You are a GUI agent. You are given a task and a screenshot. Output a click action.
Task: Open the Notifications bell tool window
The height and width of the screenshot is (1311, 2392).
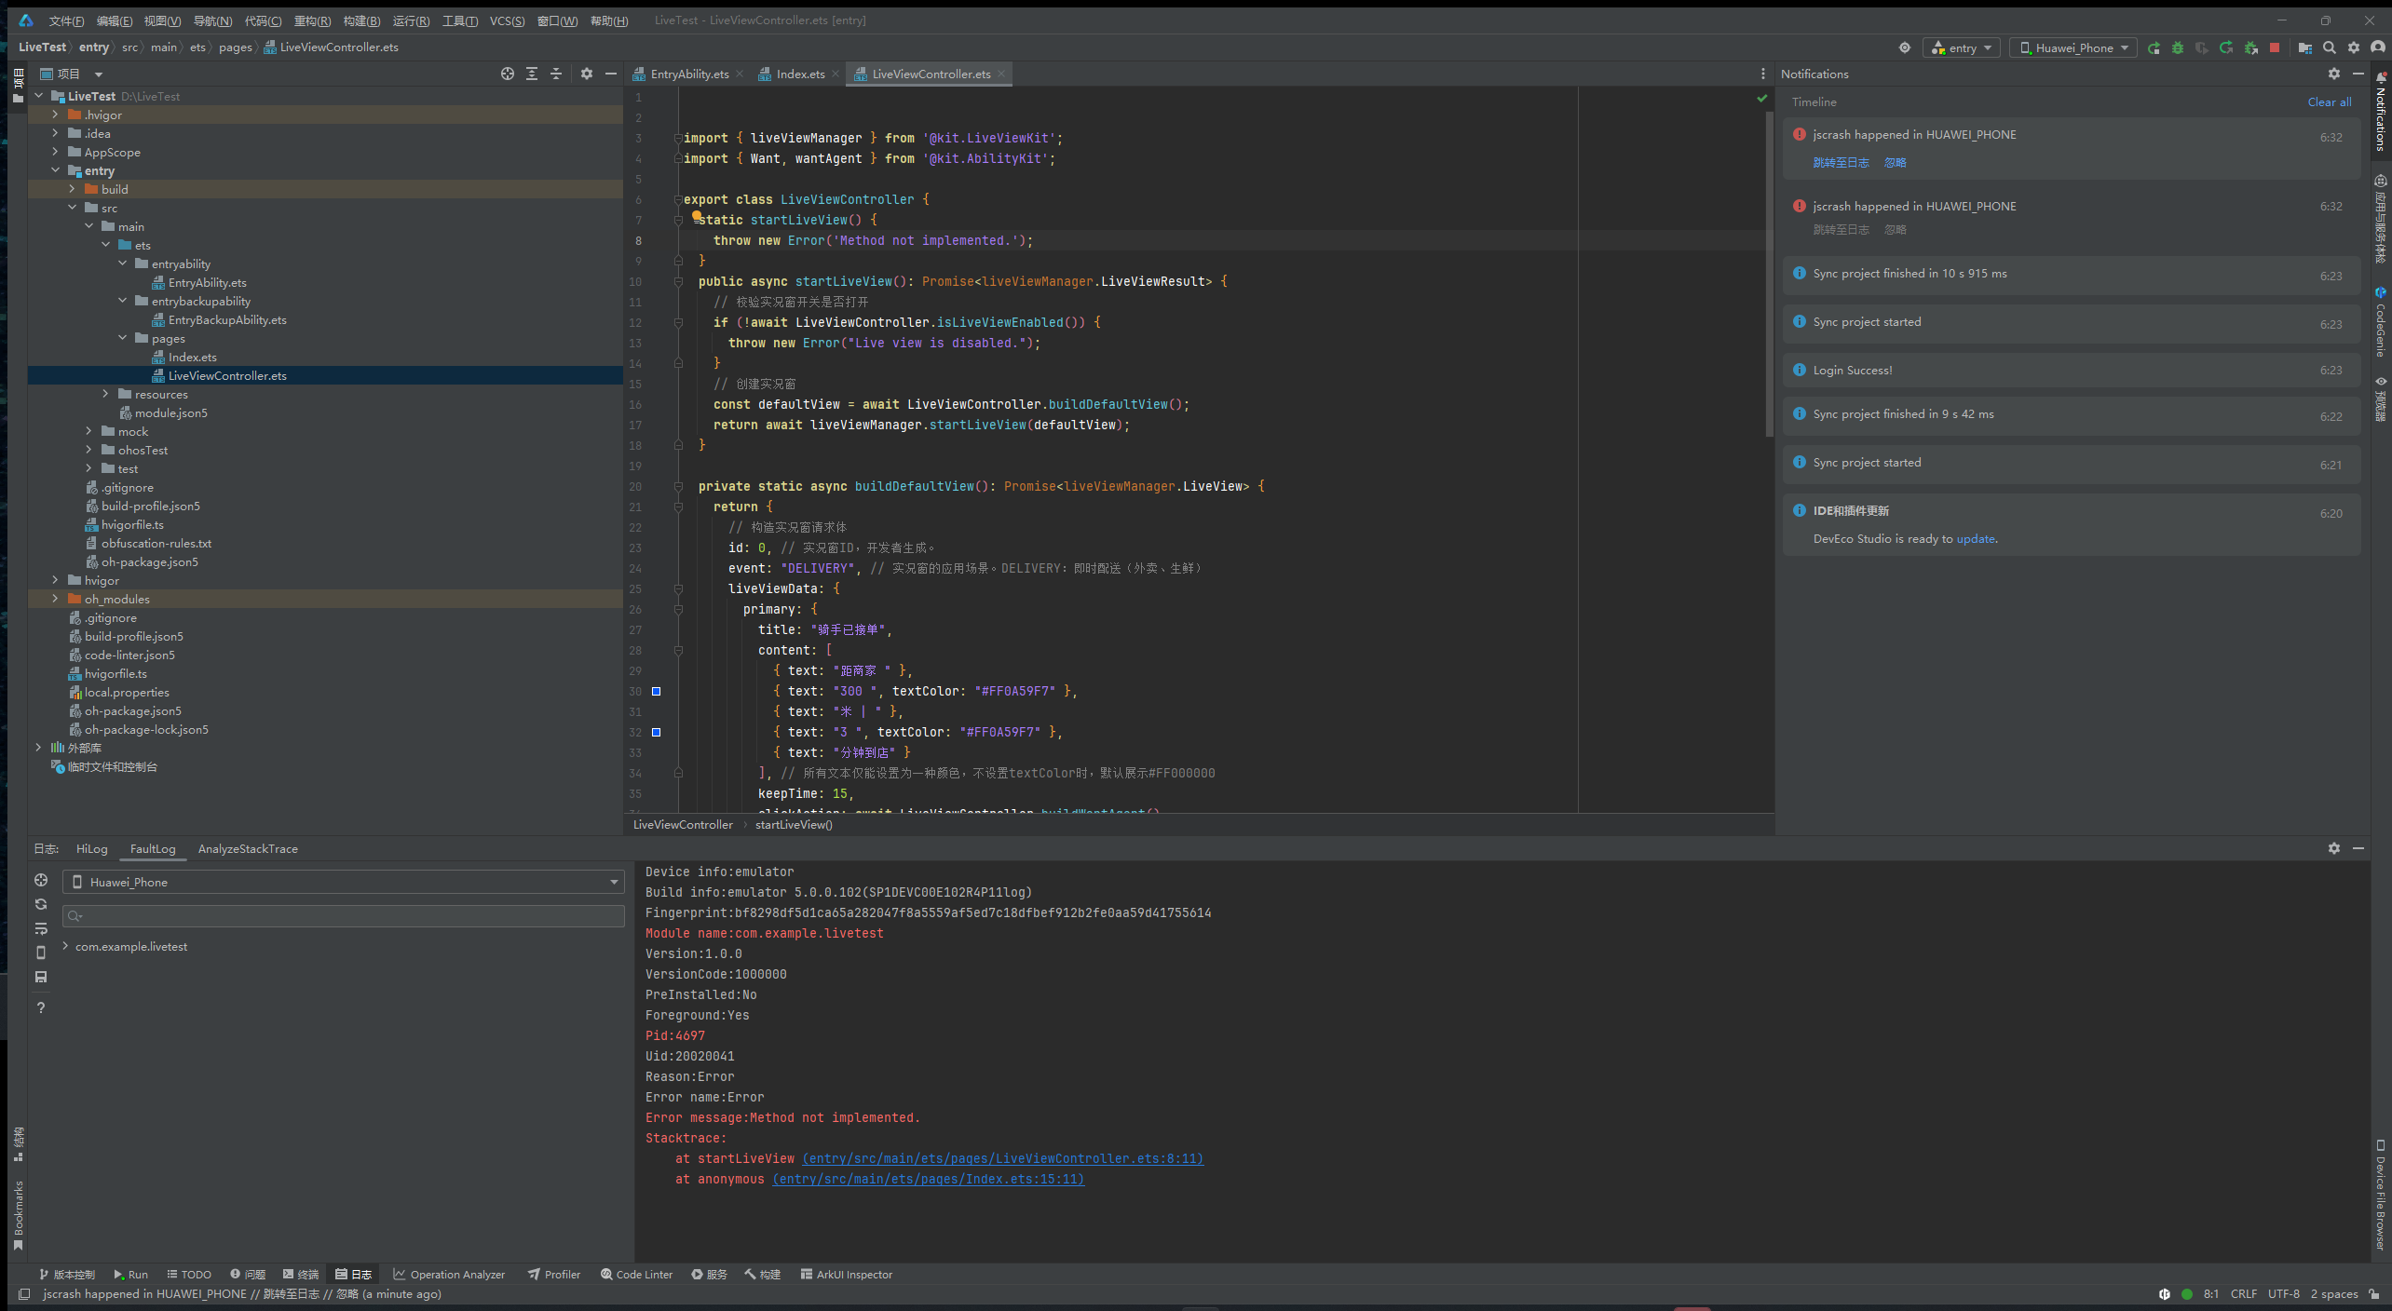(x=2381, y=112)
